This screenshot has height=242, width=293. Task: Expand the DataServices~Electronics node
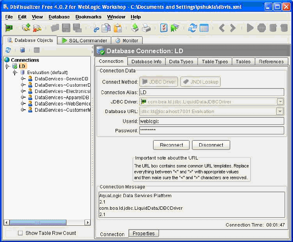(x=23, y=91)
